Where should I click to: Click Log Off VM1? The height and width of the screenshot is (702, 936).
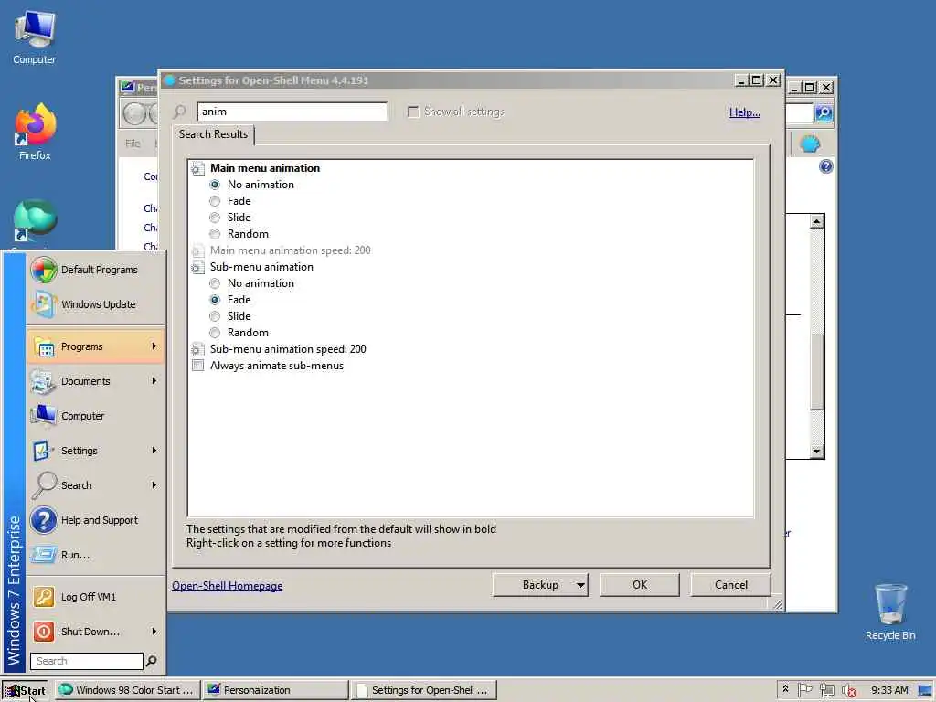click(x=95, y=597)
